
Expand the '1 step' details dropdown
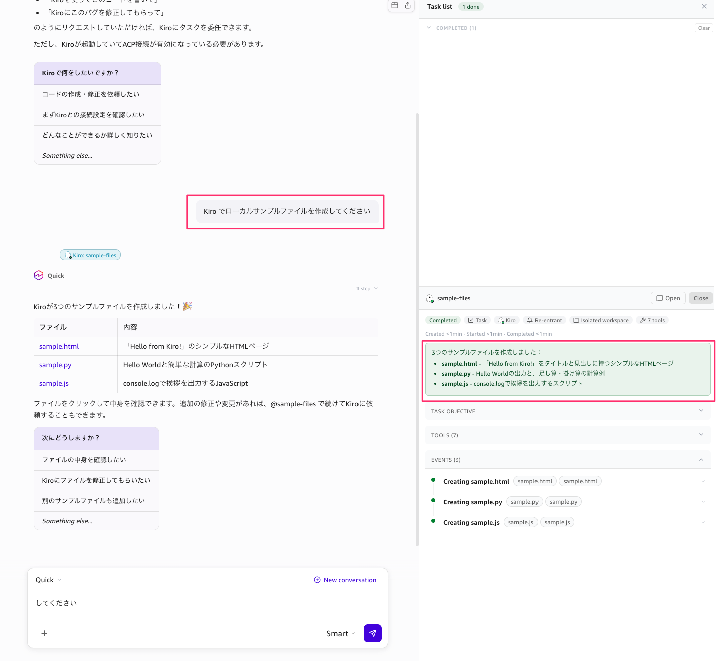pos(367,289)
